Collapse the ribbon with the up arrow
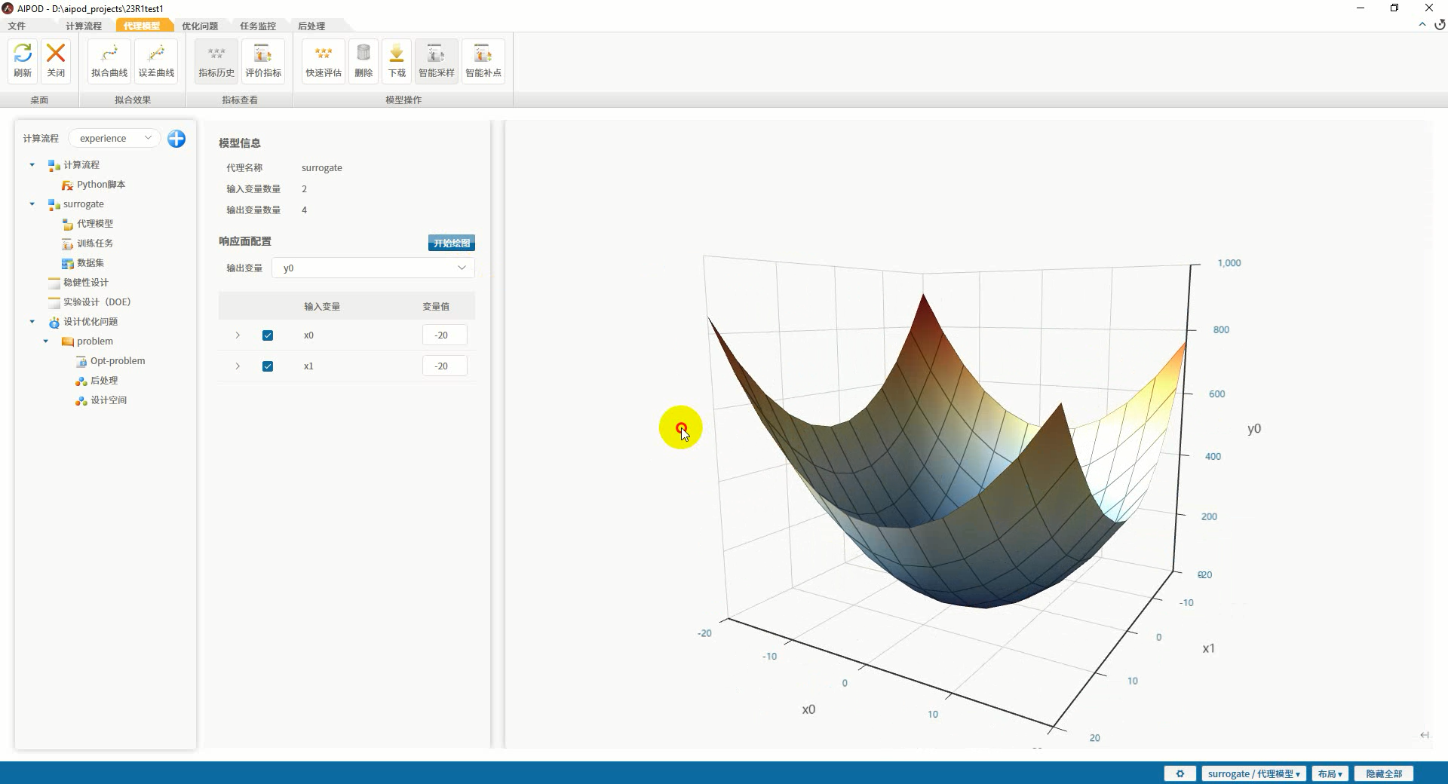 pyautogui.click(x=1422, y=25)
